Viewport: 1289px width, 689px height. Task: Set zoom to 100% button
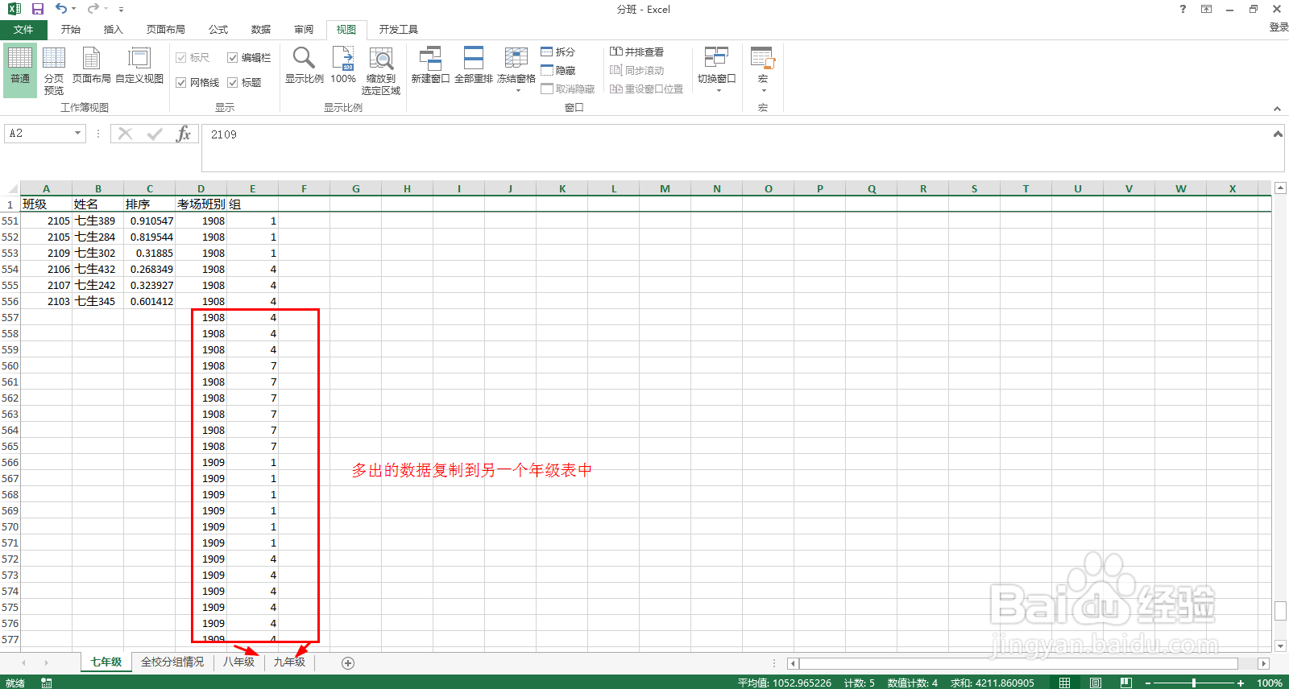[343, 65]
